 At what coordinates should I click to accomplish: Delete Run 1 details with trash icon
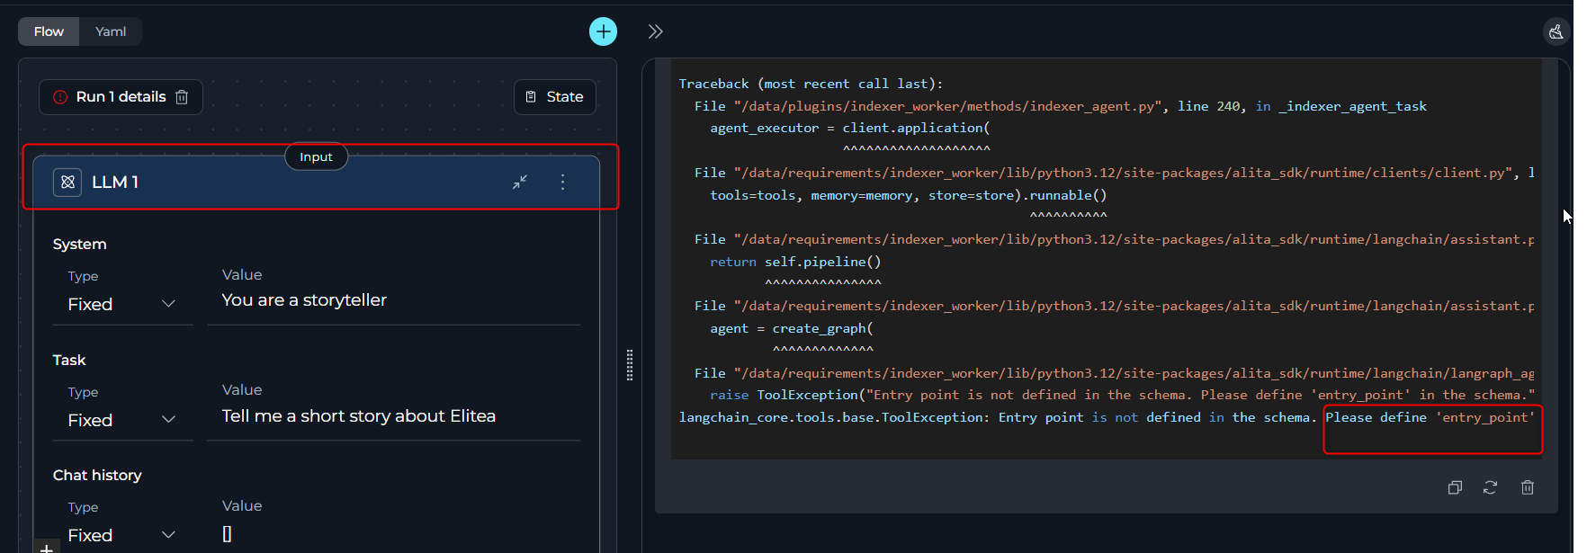(x=182, y=97)
